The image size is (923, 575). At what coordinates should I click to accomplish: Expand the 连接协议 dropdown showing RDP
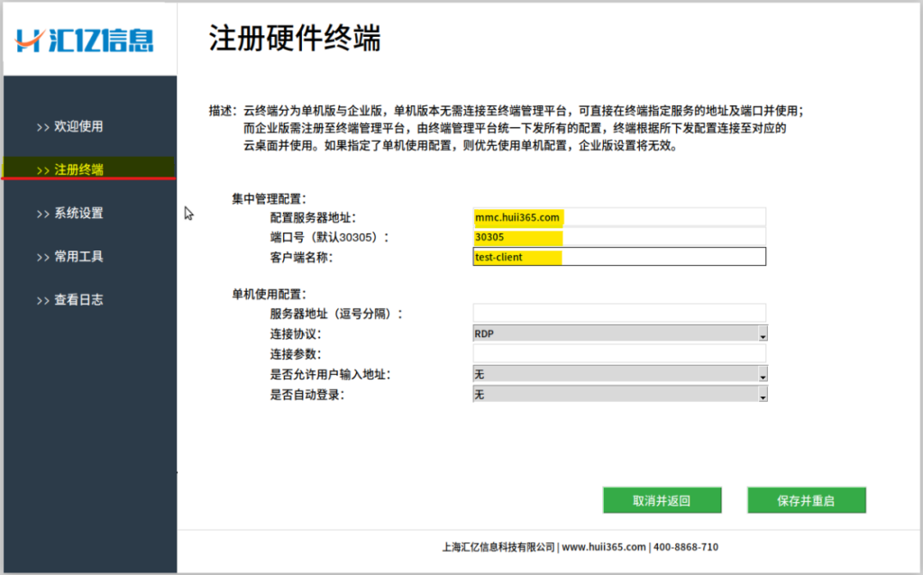(x=619, y=333)
